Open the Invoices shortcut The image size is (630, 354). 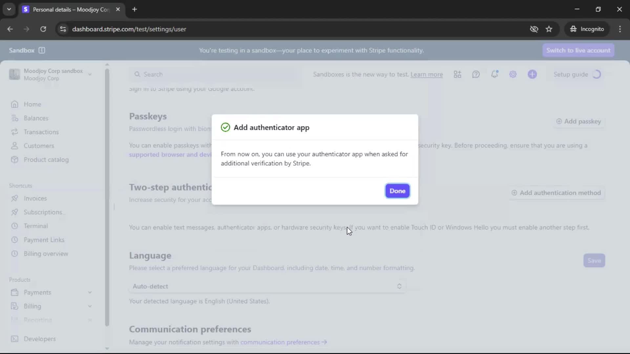pos(35,198)
